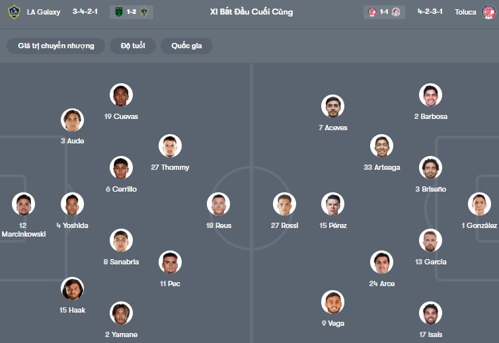Select Yoshida's player avatar
499x343 pixels.
[x=72, y=204]
